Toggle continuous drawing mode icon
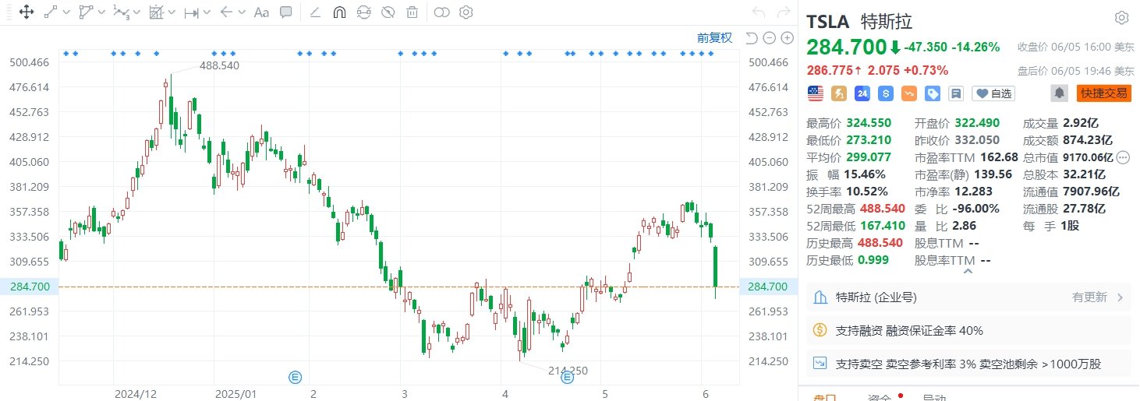Image resolution: width=1140 pixels, height=401 pixels. tap(363, 12)
